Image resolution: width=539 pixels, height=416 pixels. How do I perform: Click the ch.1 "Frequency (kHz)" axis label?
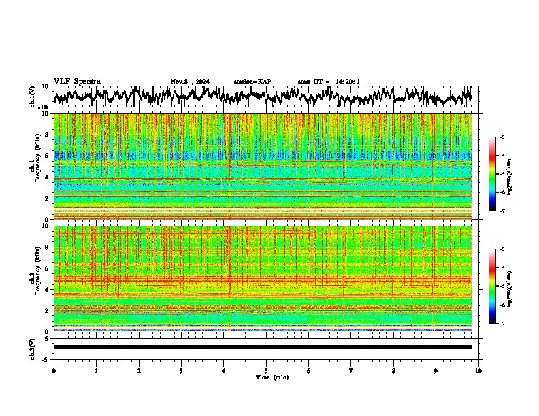point(37,158)
